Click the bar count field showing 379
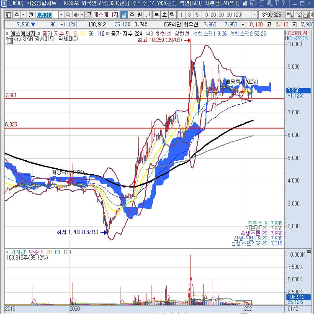The image size is (314, 314). [265, 15]
